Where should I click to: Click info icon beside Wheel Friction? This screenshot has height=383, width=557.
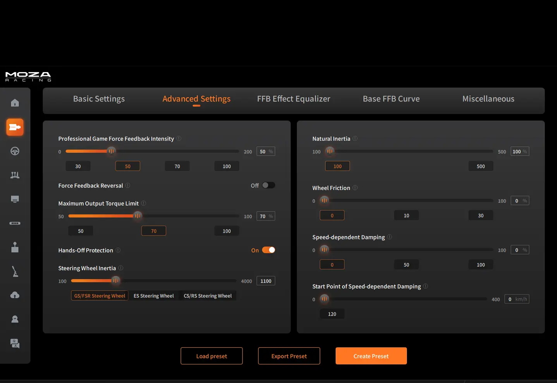[x=355, y=188]
